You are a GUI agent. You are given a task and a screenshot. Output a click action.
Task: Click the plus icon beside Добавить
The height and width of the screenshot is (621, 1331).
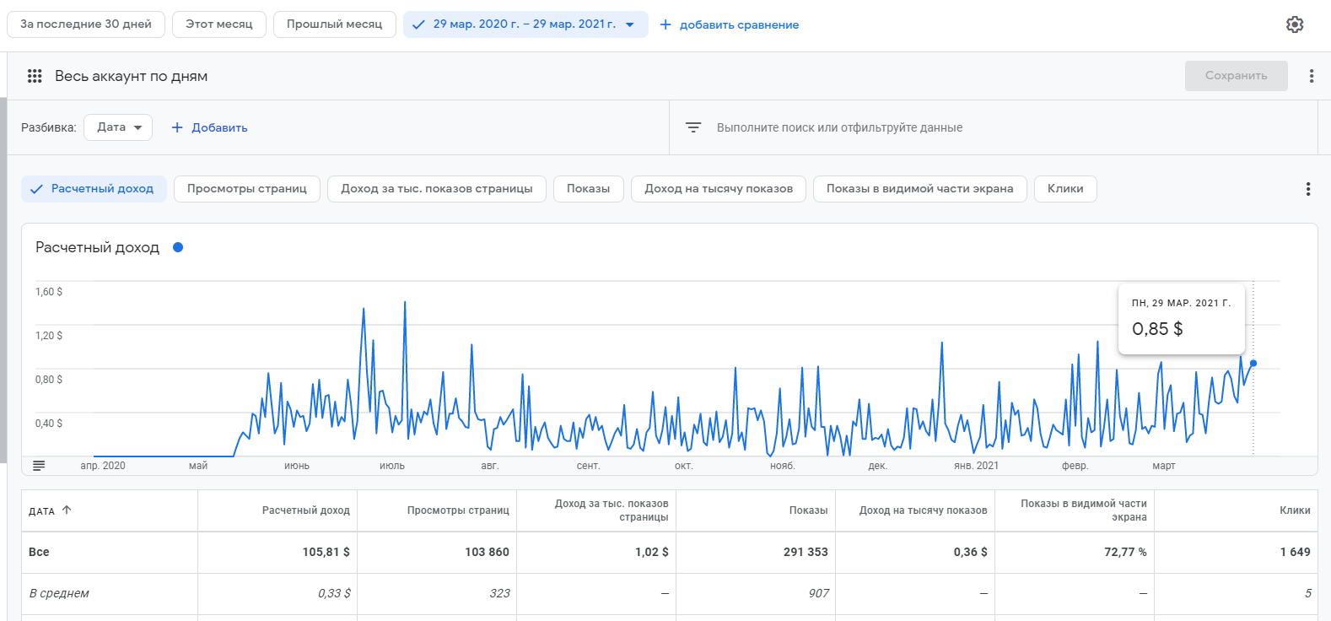click(x=177, y=127)
